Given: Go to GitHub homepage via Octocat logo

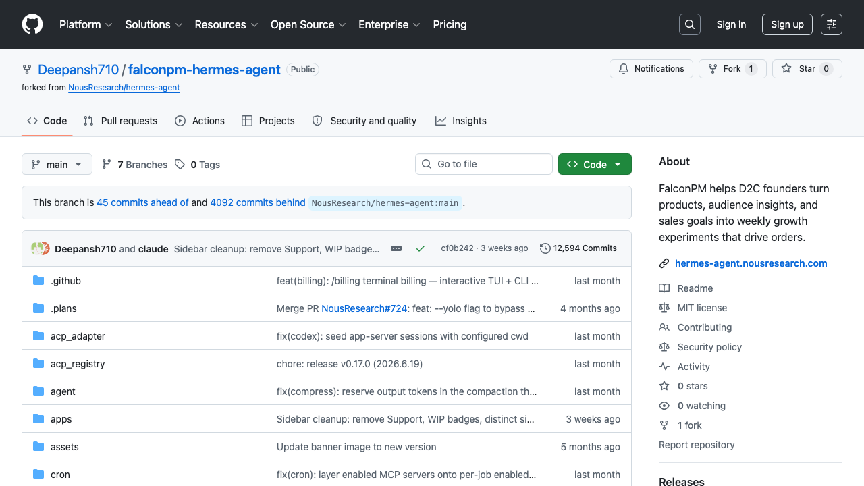Looking at the screenshot, I should (x=32, y=24).
